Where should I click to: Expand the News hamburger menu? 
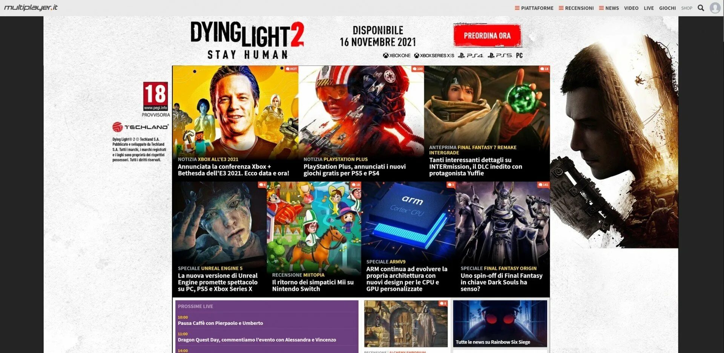(609, 8)
